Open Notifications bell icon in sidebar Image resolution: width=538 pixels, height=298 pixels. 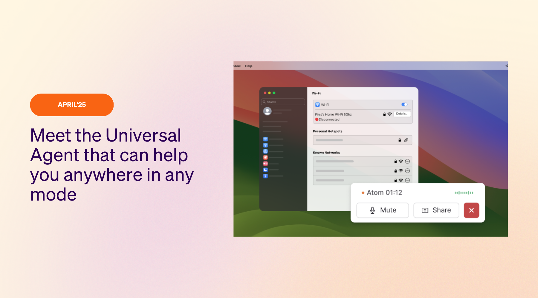coord(265,157)
